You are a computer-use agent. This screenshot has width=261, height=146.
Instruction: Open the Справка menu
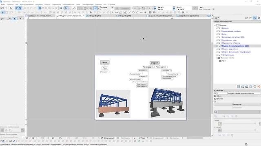(x=111, y=4)
